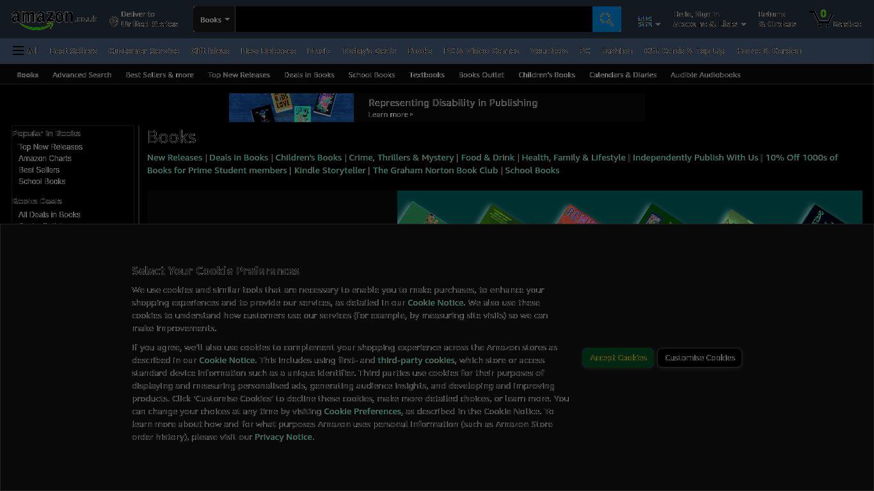Click the search magnifier button
Screen dimensions: 874x491
pos(607,19)
